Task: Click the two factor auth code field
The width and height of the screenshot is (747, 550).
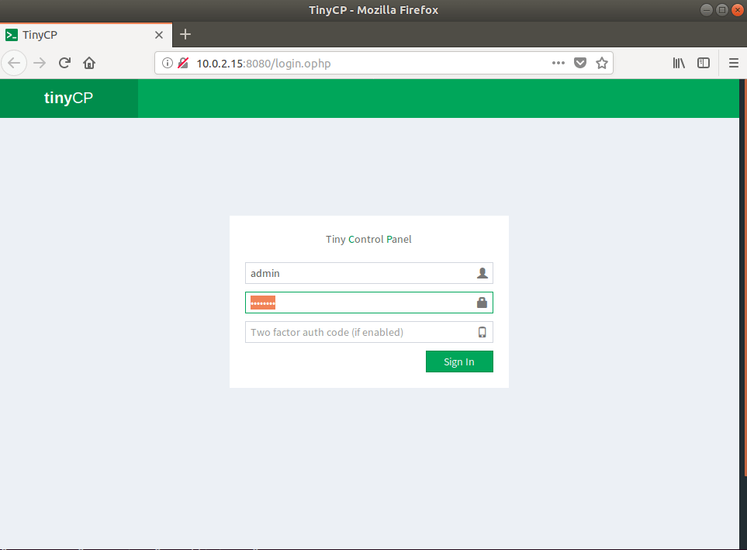Action: pyautogui.click(x=361, y=332)
